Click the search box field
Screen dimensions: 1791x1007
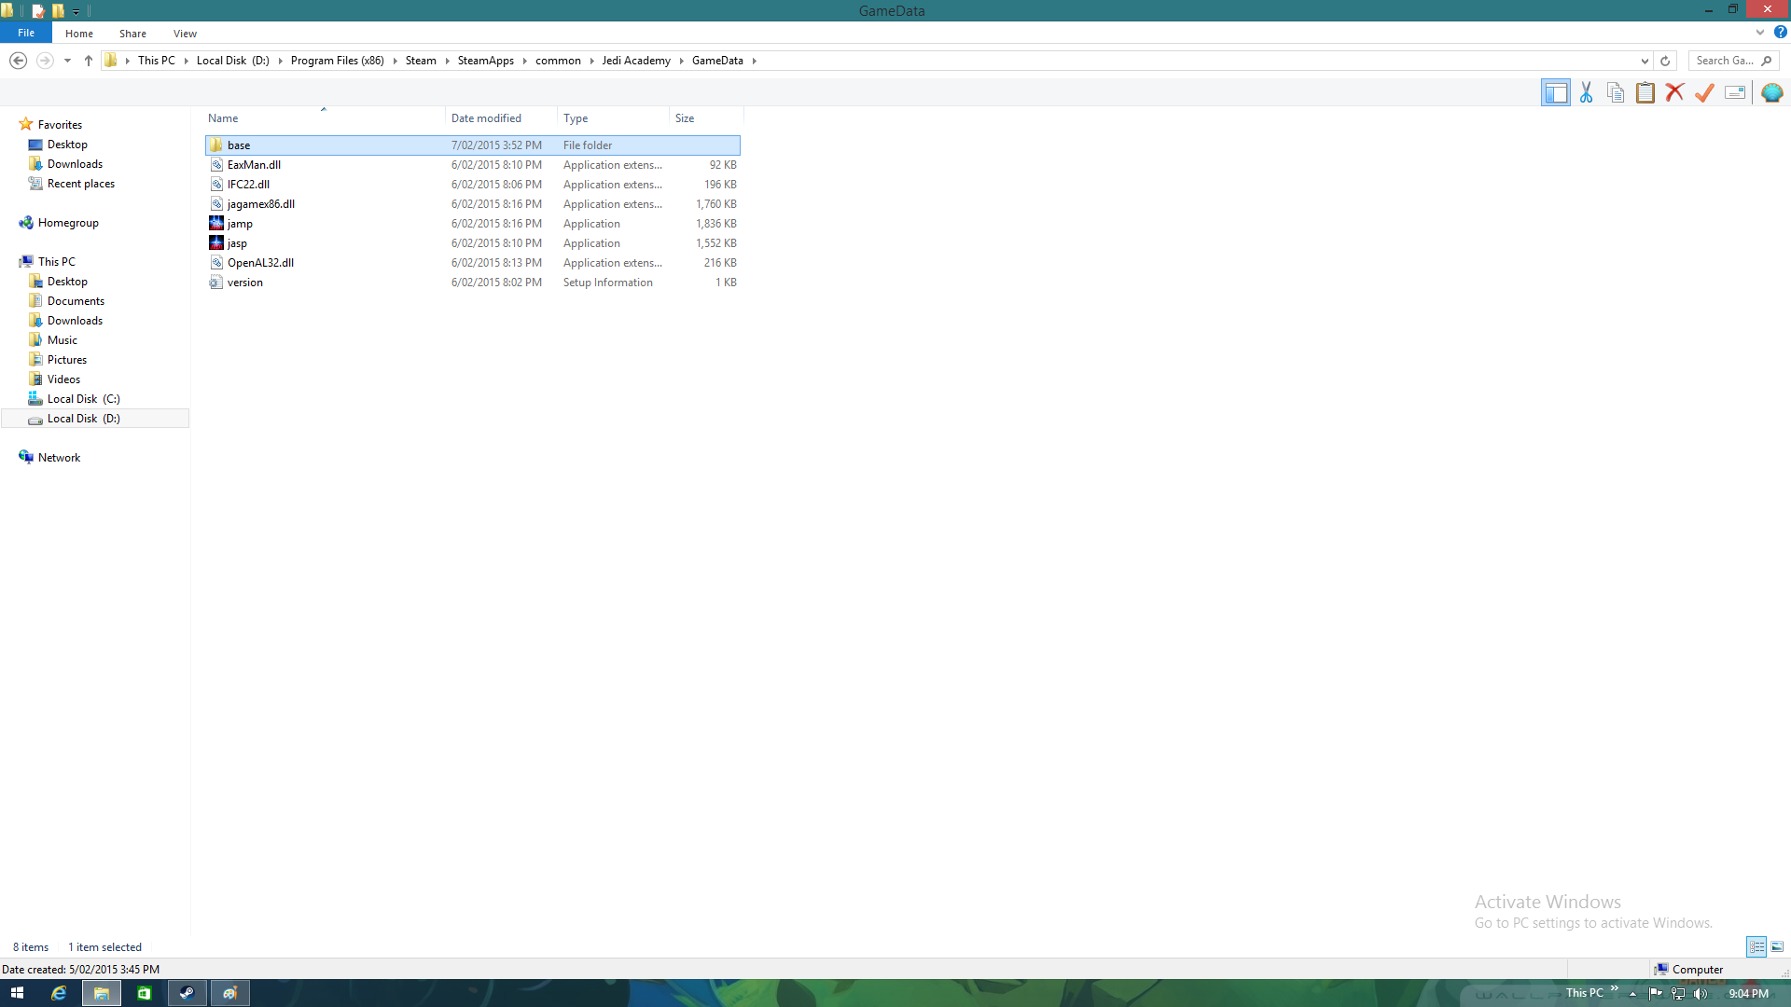pos(1724,61)
